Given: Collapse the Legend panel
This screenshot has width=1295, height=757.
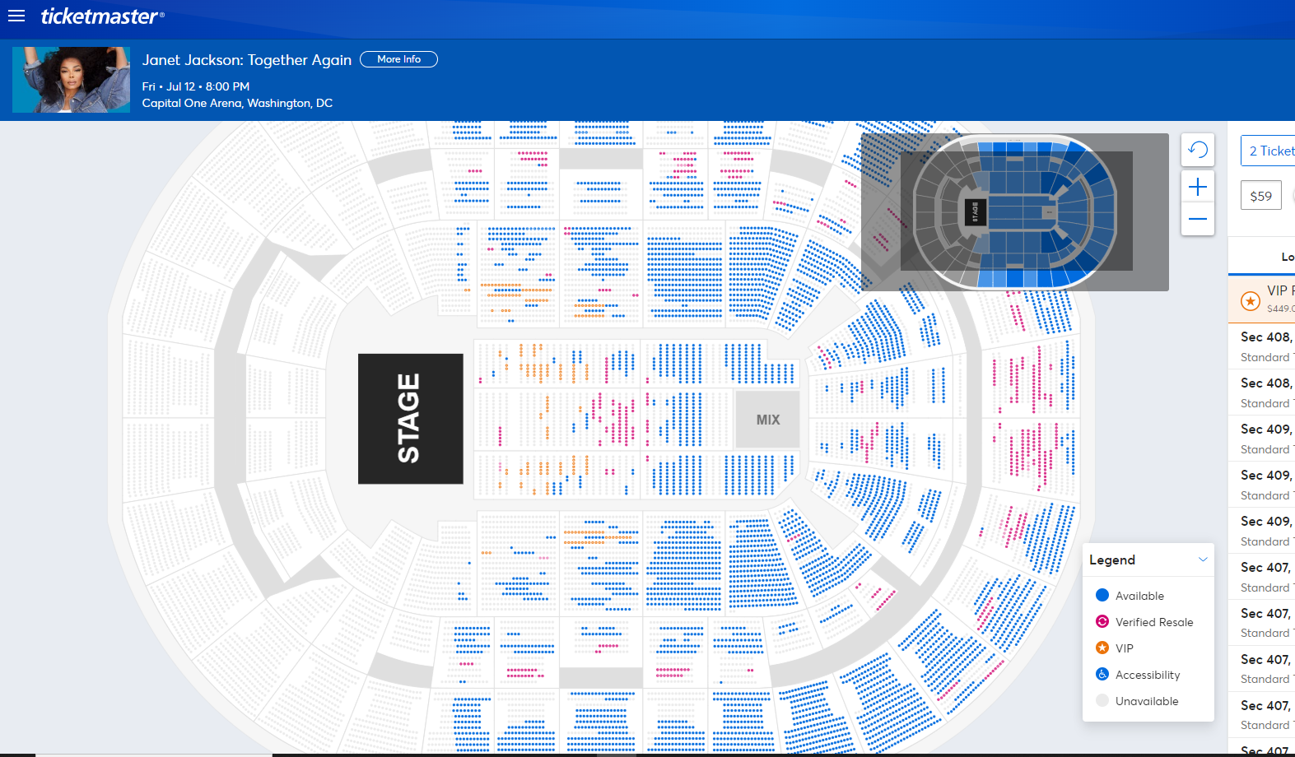Looking at the screenshot, I should pos(1203,560).
